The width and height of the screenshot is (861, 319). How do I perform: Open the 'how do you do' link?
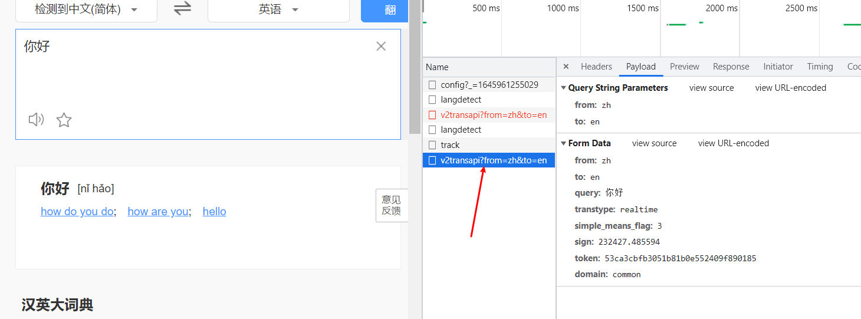pyautogui.click(x=77, y=211)
